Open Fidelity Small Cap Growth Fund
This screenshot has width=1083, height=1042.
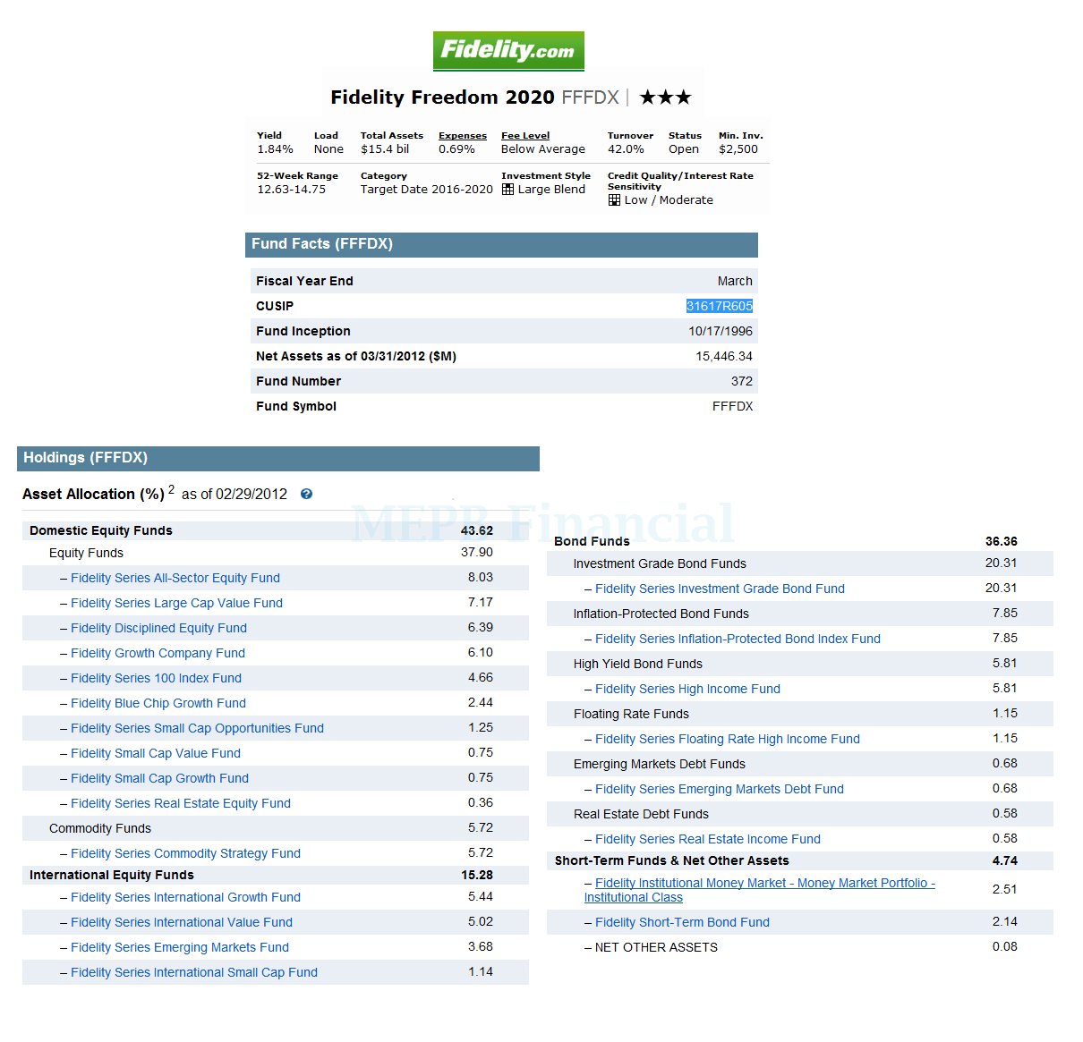point(159,778)
